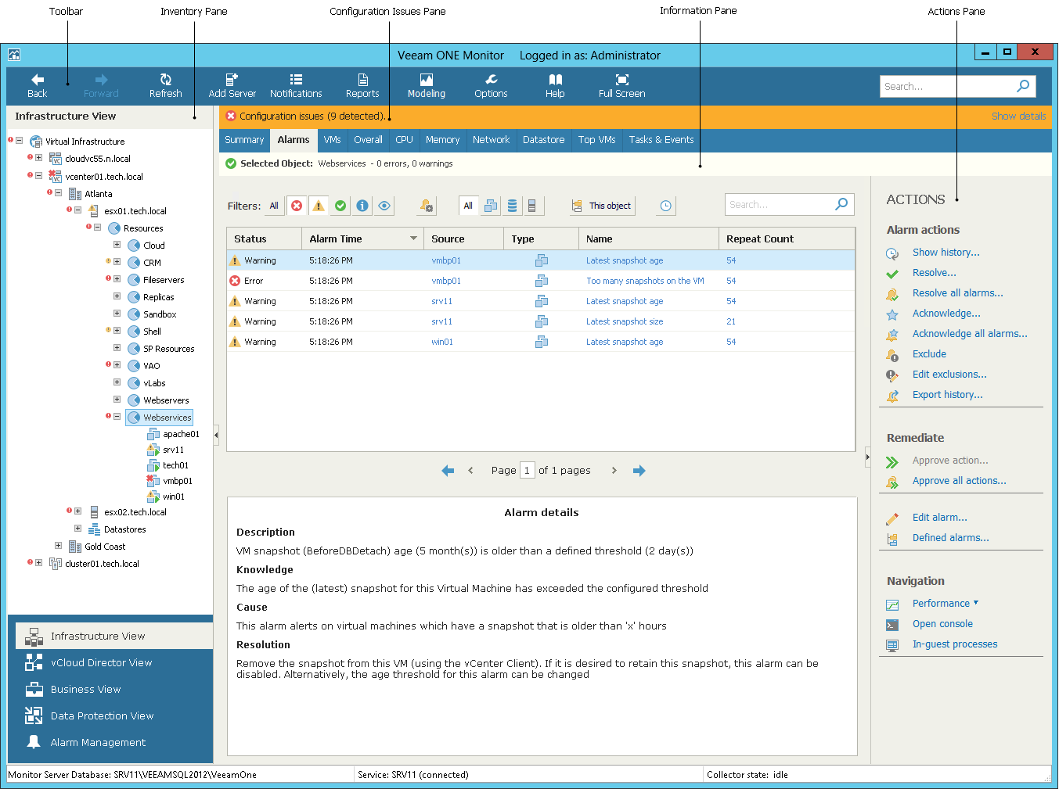
Task: Toggle the All object-type filter button
Action: pos(468,206)
